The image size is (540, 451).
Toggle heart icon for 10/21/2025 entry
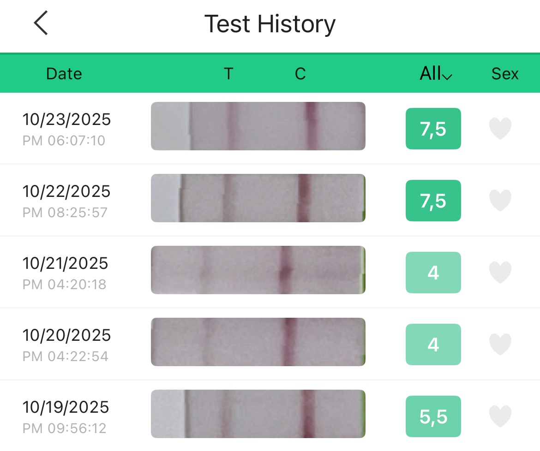click(500, 273)
